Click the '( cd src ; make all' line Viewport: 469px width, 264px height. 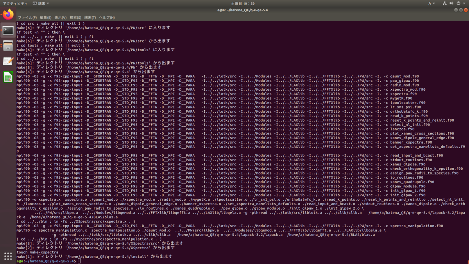(x=50, y=23)
